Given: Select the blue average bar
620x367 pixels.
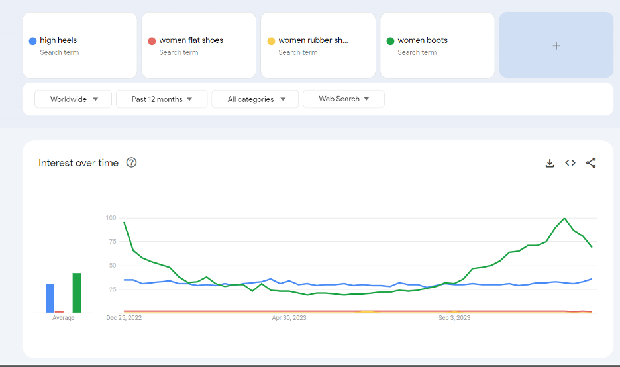Looking at the screenshot, I should point(50,298).
